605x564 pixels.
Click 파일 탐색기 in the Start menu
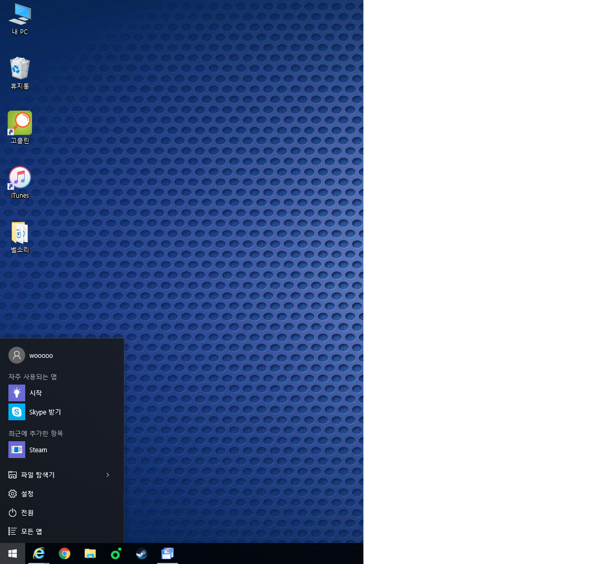(38, 475)
